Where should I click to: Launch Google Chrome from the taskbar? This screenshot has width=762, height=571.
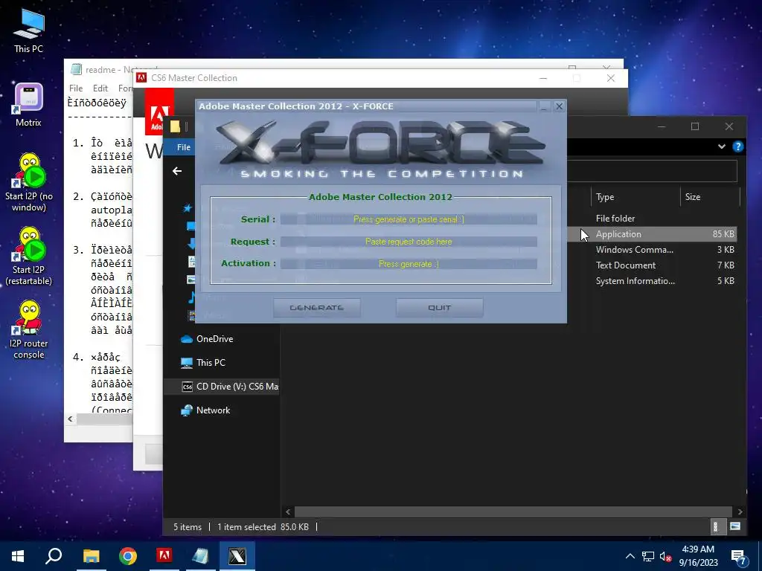[128, 556]
